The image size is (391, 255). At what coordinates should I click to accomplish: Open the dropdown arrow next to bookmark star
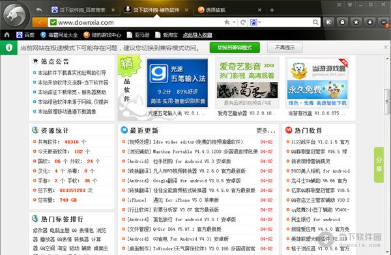[x=234, y=22]
